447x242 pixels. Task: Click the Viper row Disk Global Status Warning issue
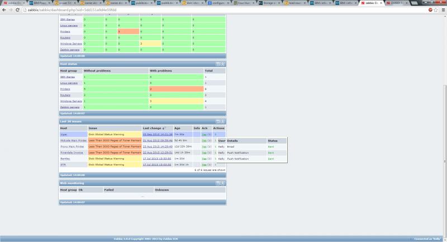pos(115,134)
